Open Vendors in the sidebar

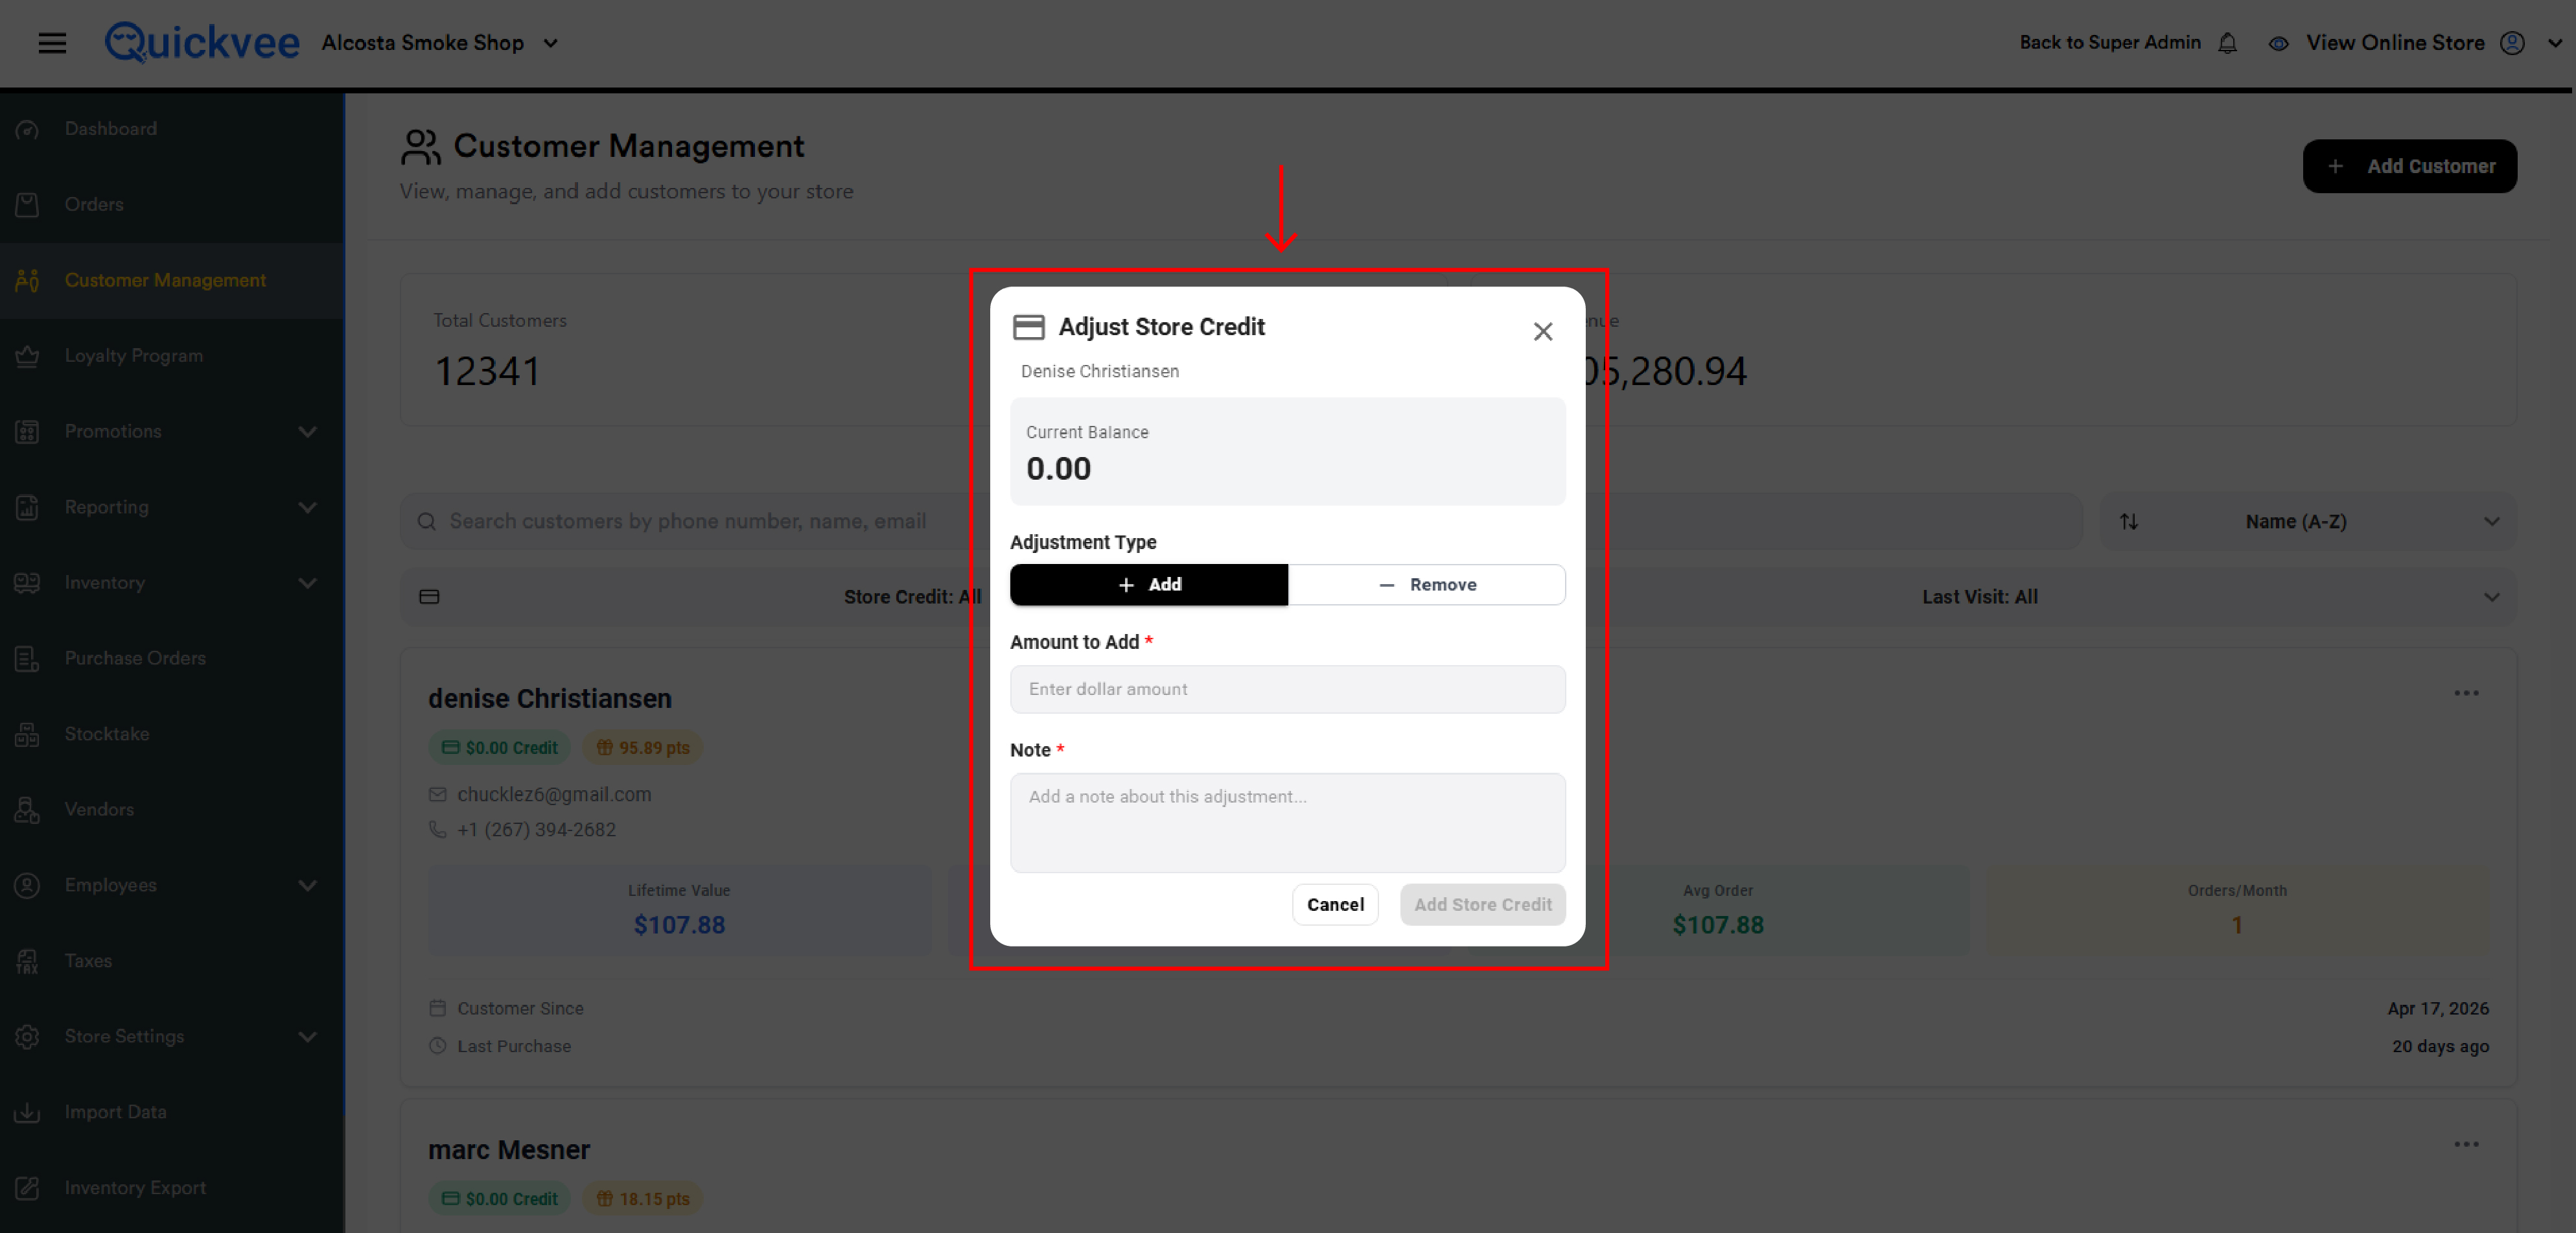[x=99, y=810]
